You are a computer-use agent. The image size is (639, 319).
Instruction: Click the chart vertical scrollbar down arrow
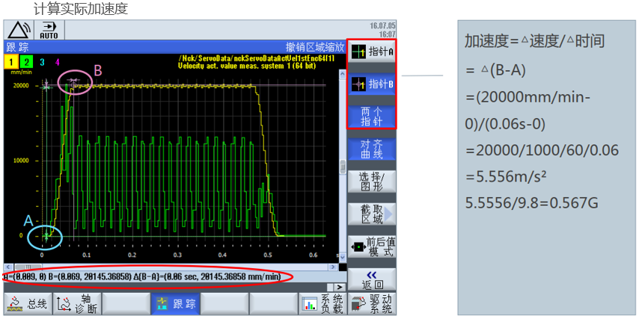[x=343, y=257]
